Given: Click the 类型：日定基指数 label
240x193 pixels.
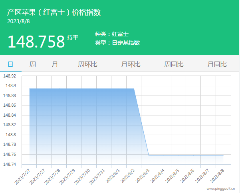Looking at the screenshot, I should point(117,43).
